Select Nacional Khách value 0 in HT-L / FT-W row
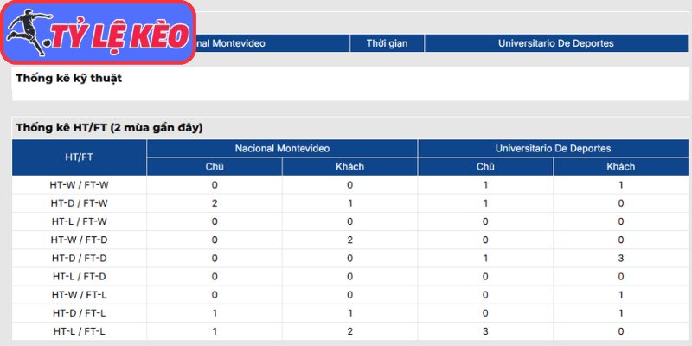The width and height of the screenshot is (692, 346). point(350,221)
